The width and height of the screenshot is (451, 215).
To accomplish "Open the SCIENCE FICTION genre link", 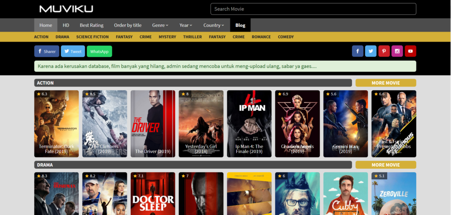I will point(92,37).
